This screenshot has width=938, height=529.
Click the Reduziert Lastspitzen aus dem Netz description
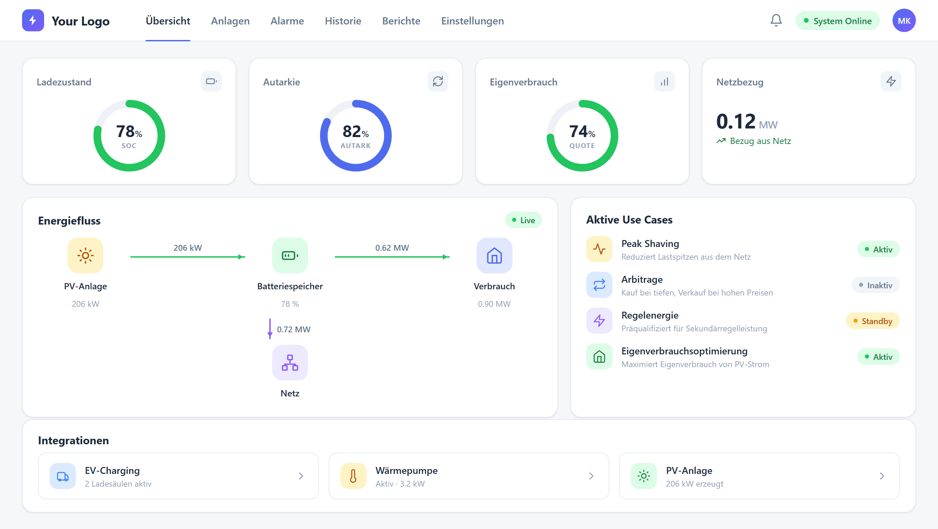click(x=686, y=257)
